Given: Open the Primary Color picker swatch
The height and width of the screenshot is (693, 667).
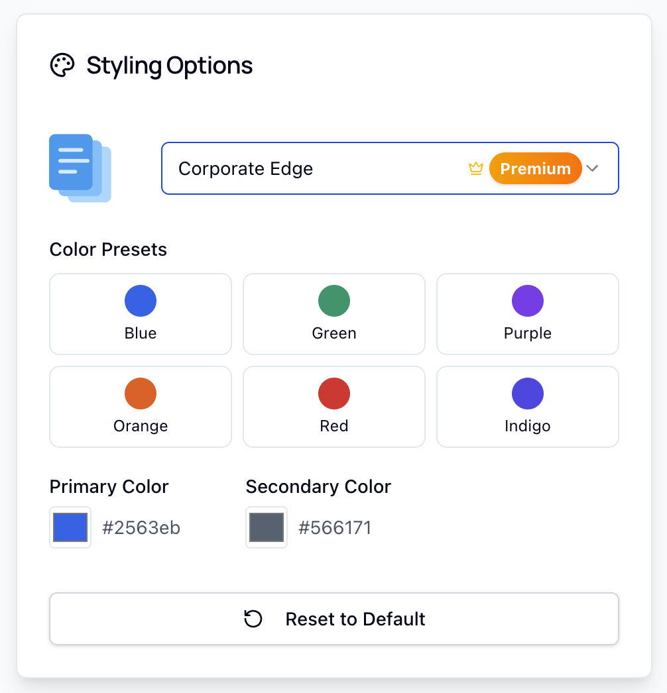Looking at the screenshot, I should [70, 527].
